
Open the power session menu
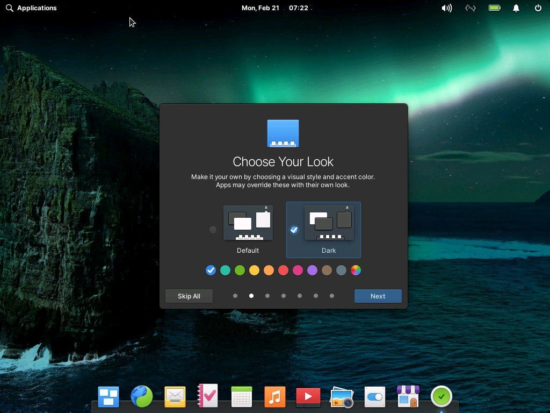[538, 8]
